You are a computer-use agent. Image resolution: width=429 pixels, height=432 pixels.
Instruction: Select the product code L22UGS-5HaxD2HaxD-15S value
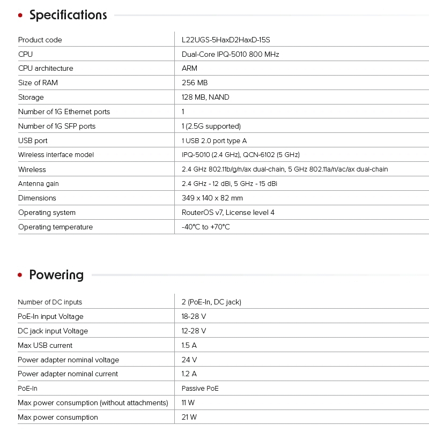click(x=230, y=40)
